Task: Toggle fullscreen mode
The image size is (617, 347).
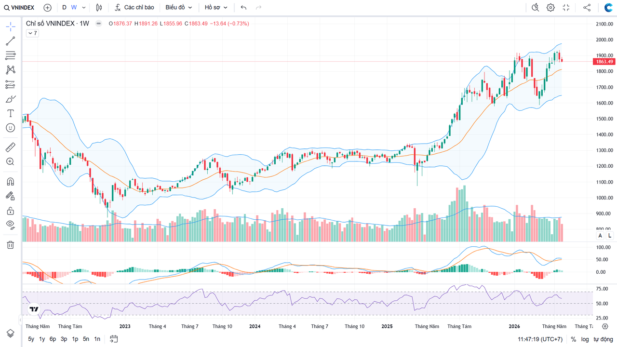Action: coord(566,7)
